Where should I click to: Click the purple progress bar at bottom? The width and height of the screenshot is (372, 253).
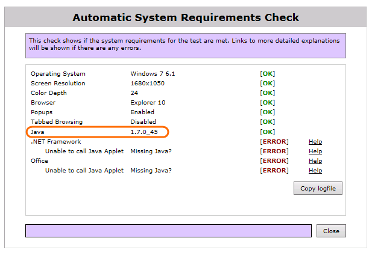[x=168, y=231]
